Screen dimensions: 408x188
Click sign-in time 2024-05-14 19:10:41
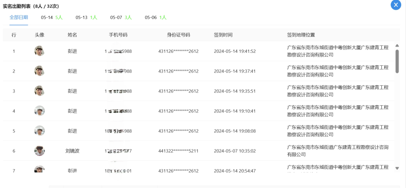(x=235, y=111)
